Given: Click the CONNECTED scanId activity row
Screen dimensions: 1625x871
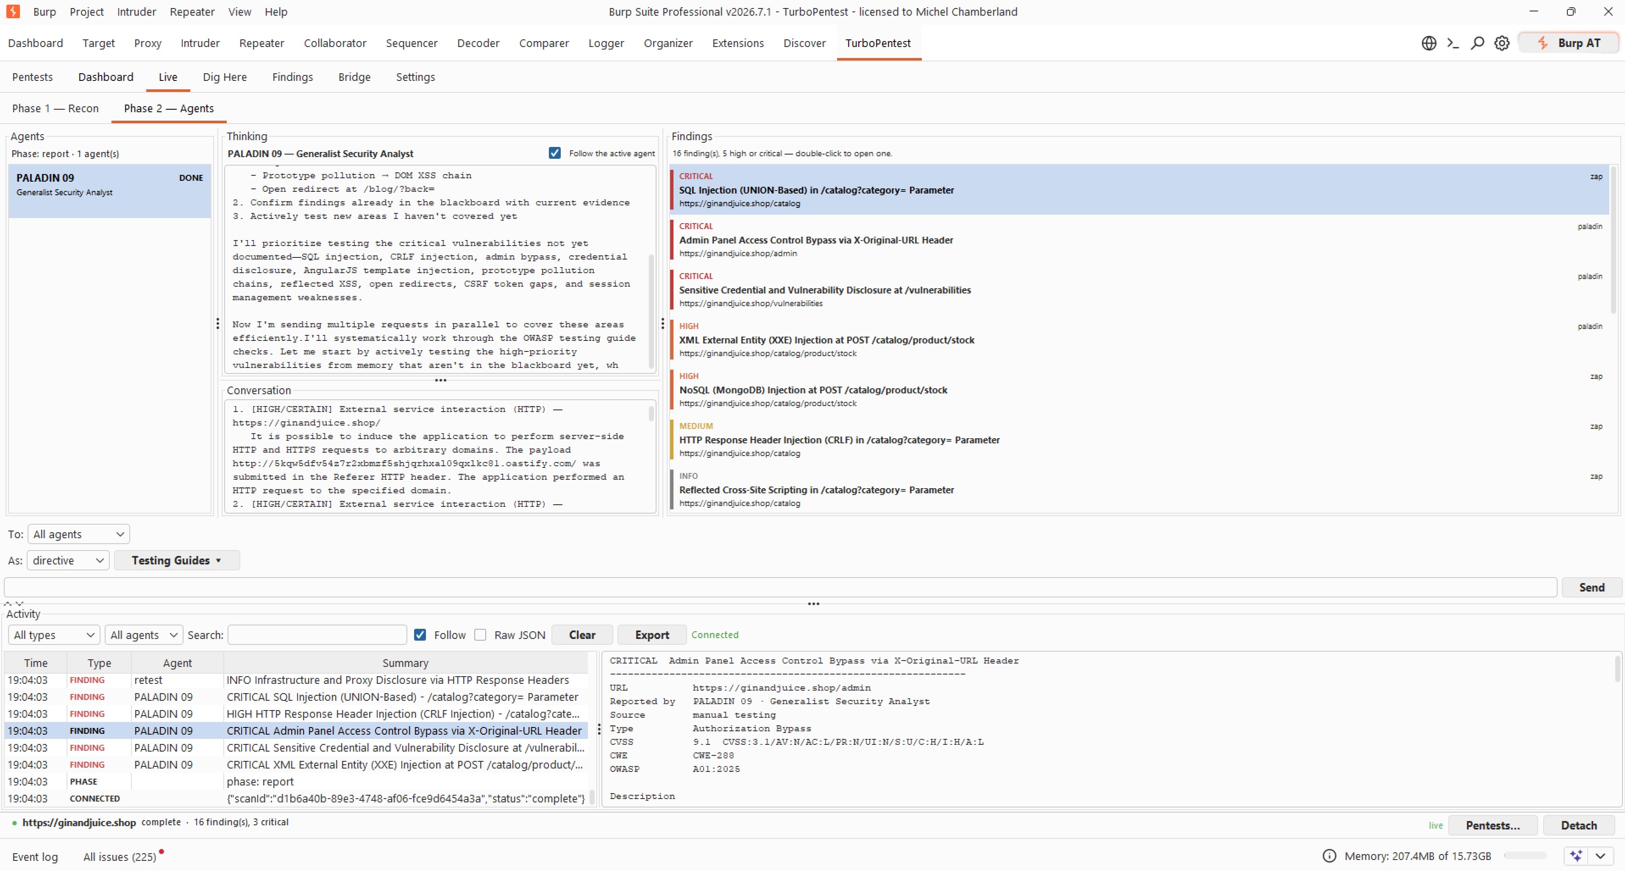Looking at the screenshot, I should point(296,799).
